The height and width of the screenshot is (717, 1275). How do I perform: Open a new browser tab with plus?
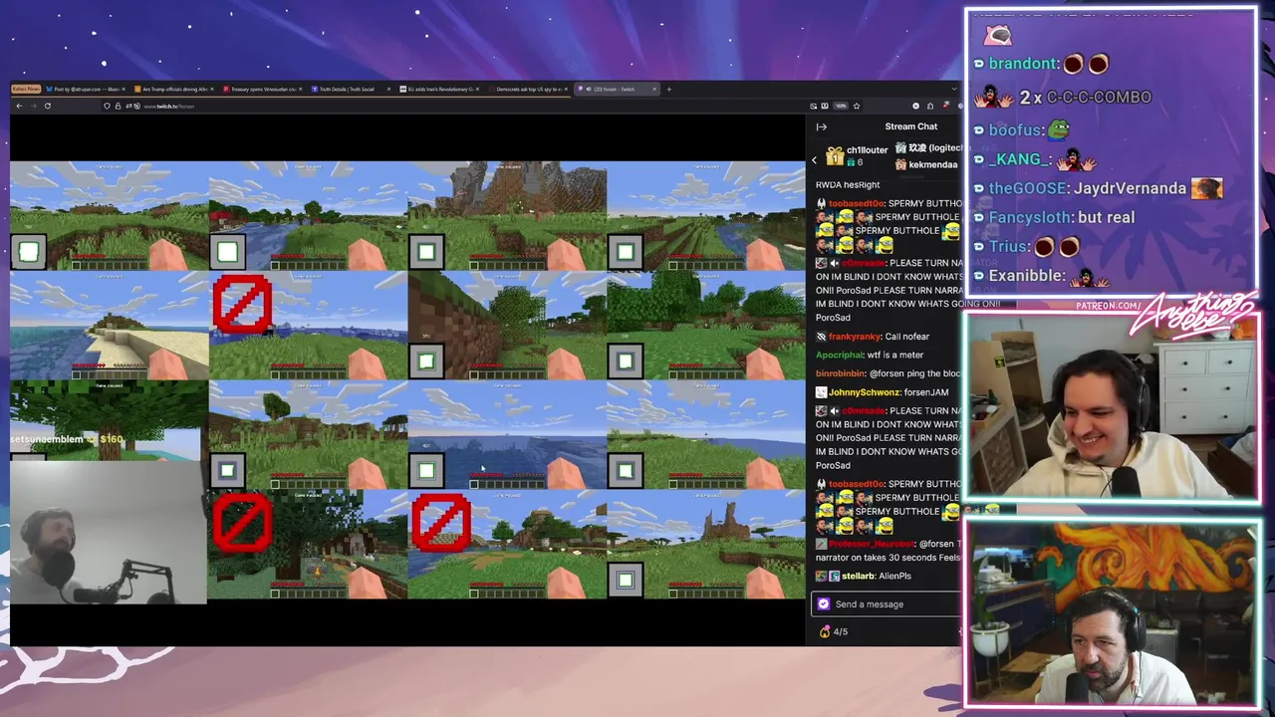click(668, 89)
